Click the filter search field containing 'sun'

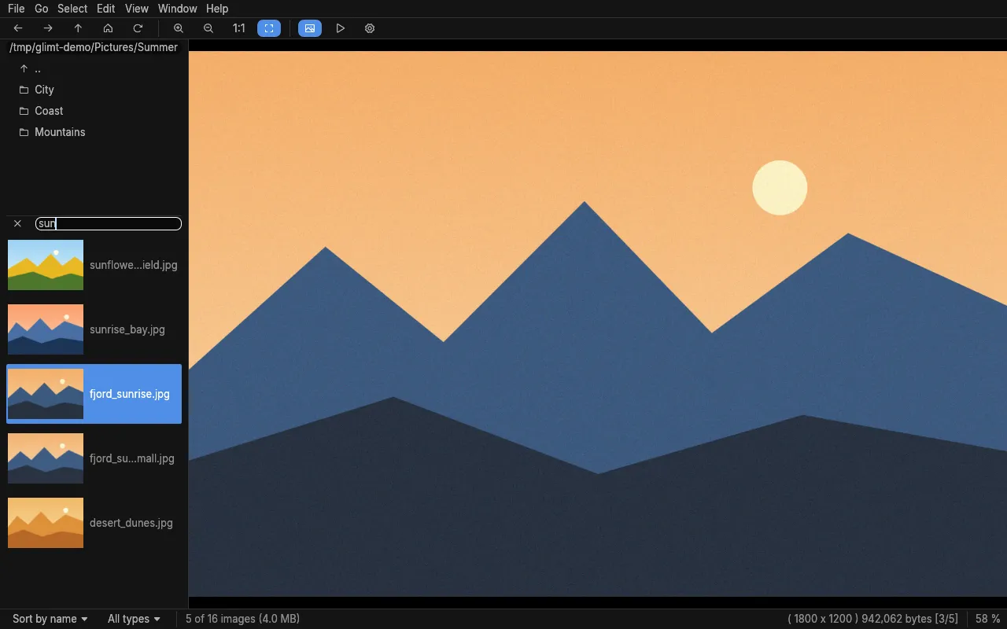pyautogui.click(x=109, y=224)
